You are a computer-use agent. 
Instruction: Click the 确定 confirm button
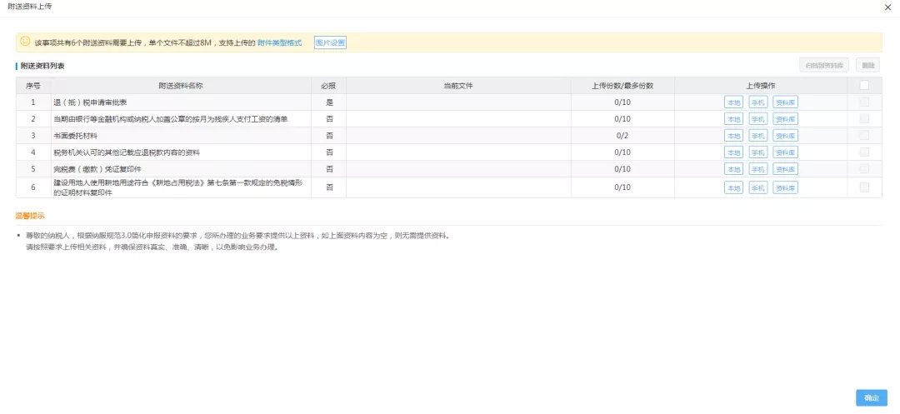pyautogui.click(x=871, y=398)
